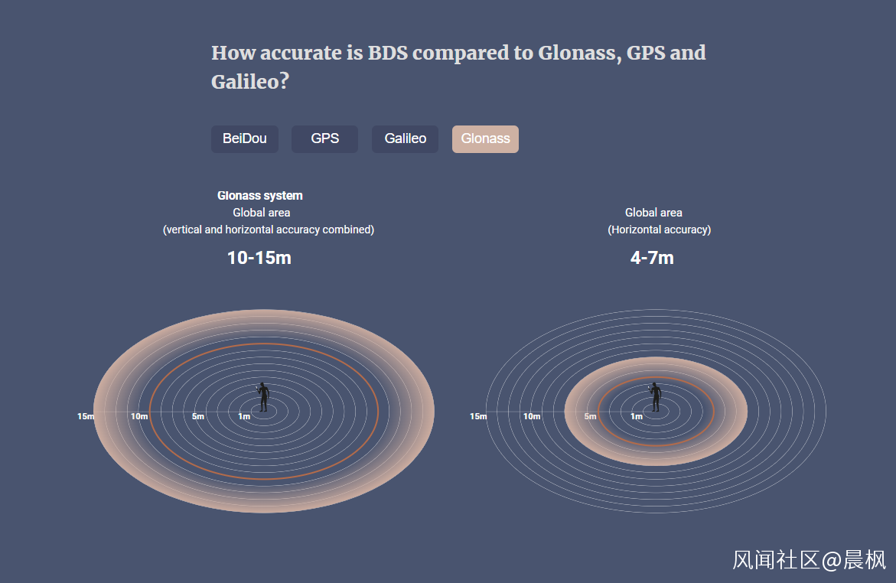Open the Galileo tab
Screen dimensions: 896x583
(x=405, y=139)
